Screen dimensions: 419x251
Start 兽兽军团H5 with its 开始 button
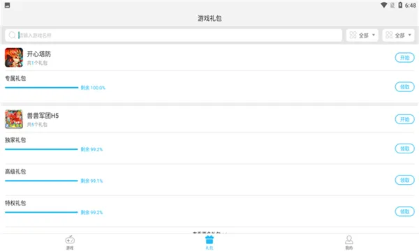pyautogui.click(x=404, y=119)
